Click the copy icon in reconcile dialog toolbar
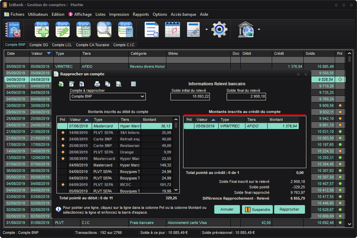This screenshot has width=357, height=238. [107, 84]
